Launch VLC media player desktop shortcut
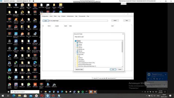This screenshot has height=98, width=174. 22,21
